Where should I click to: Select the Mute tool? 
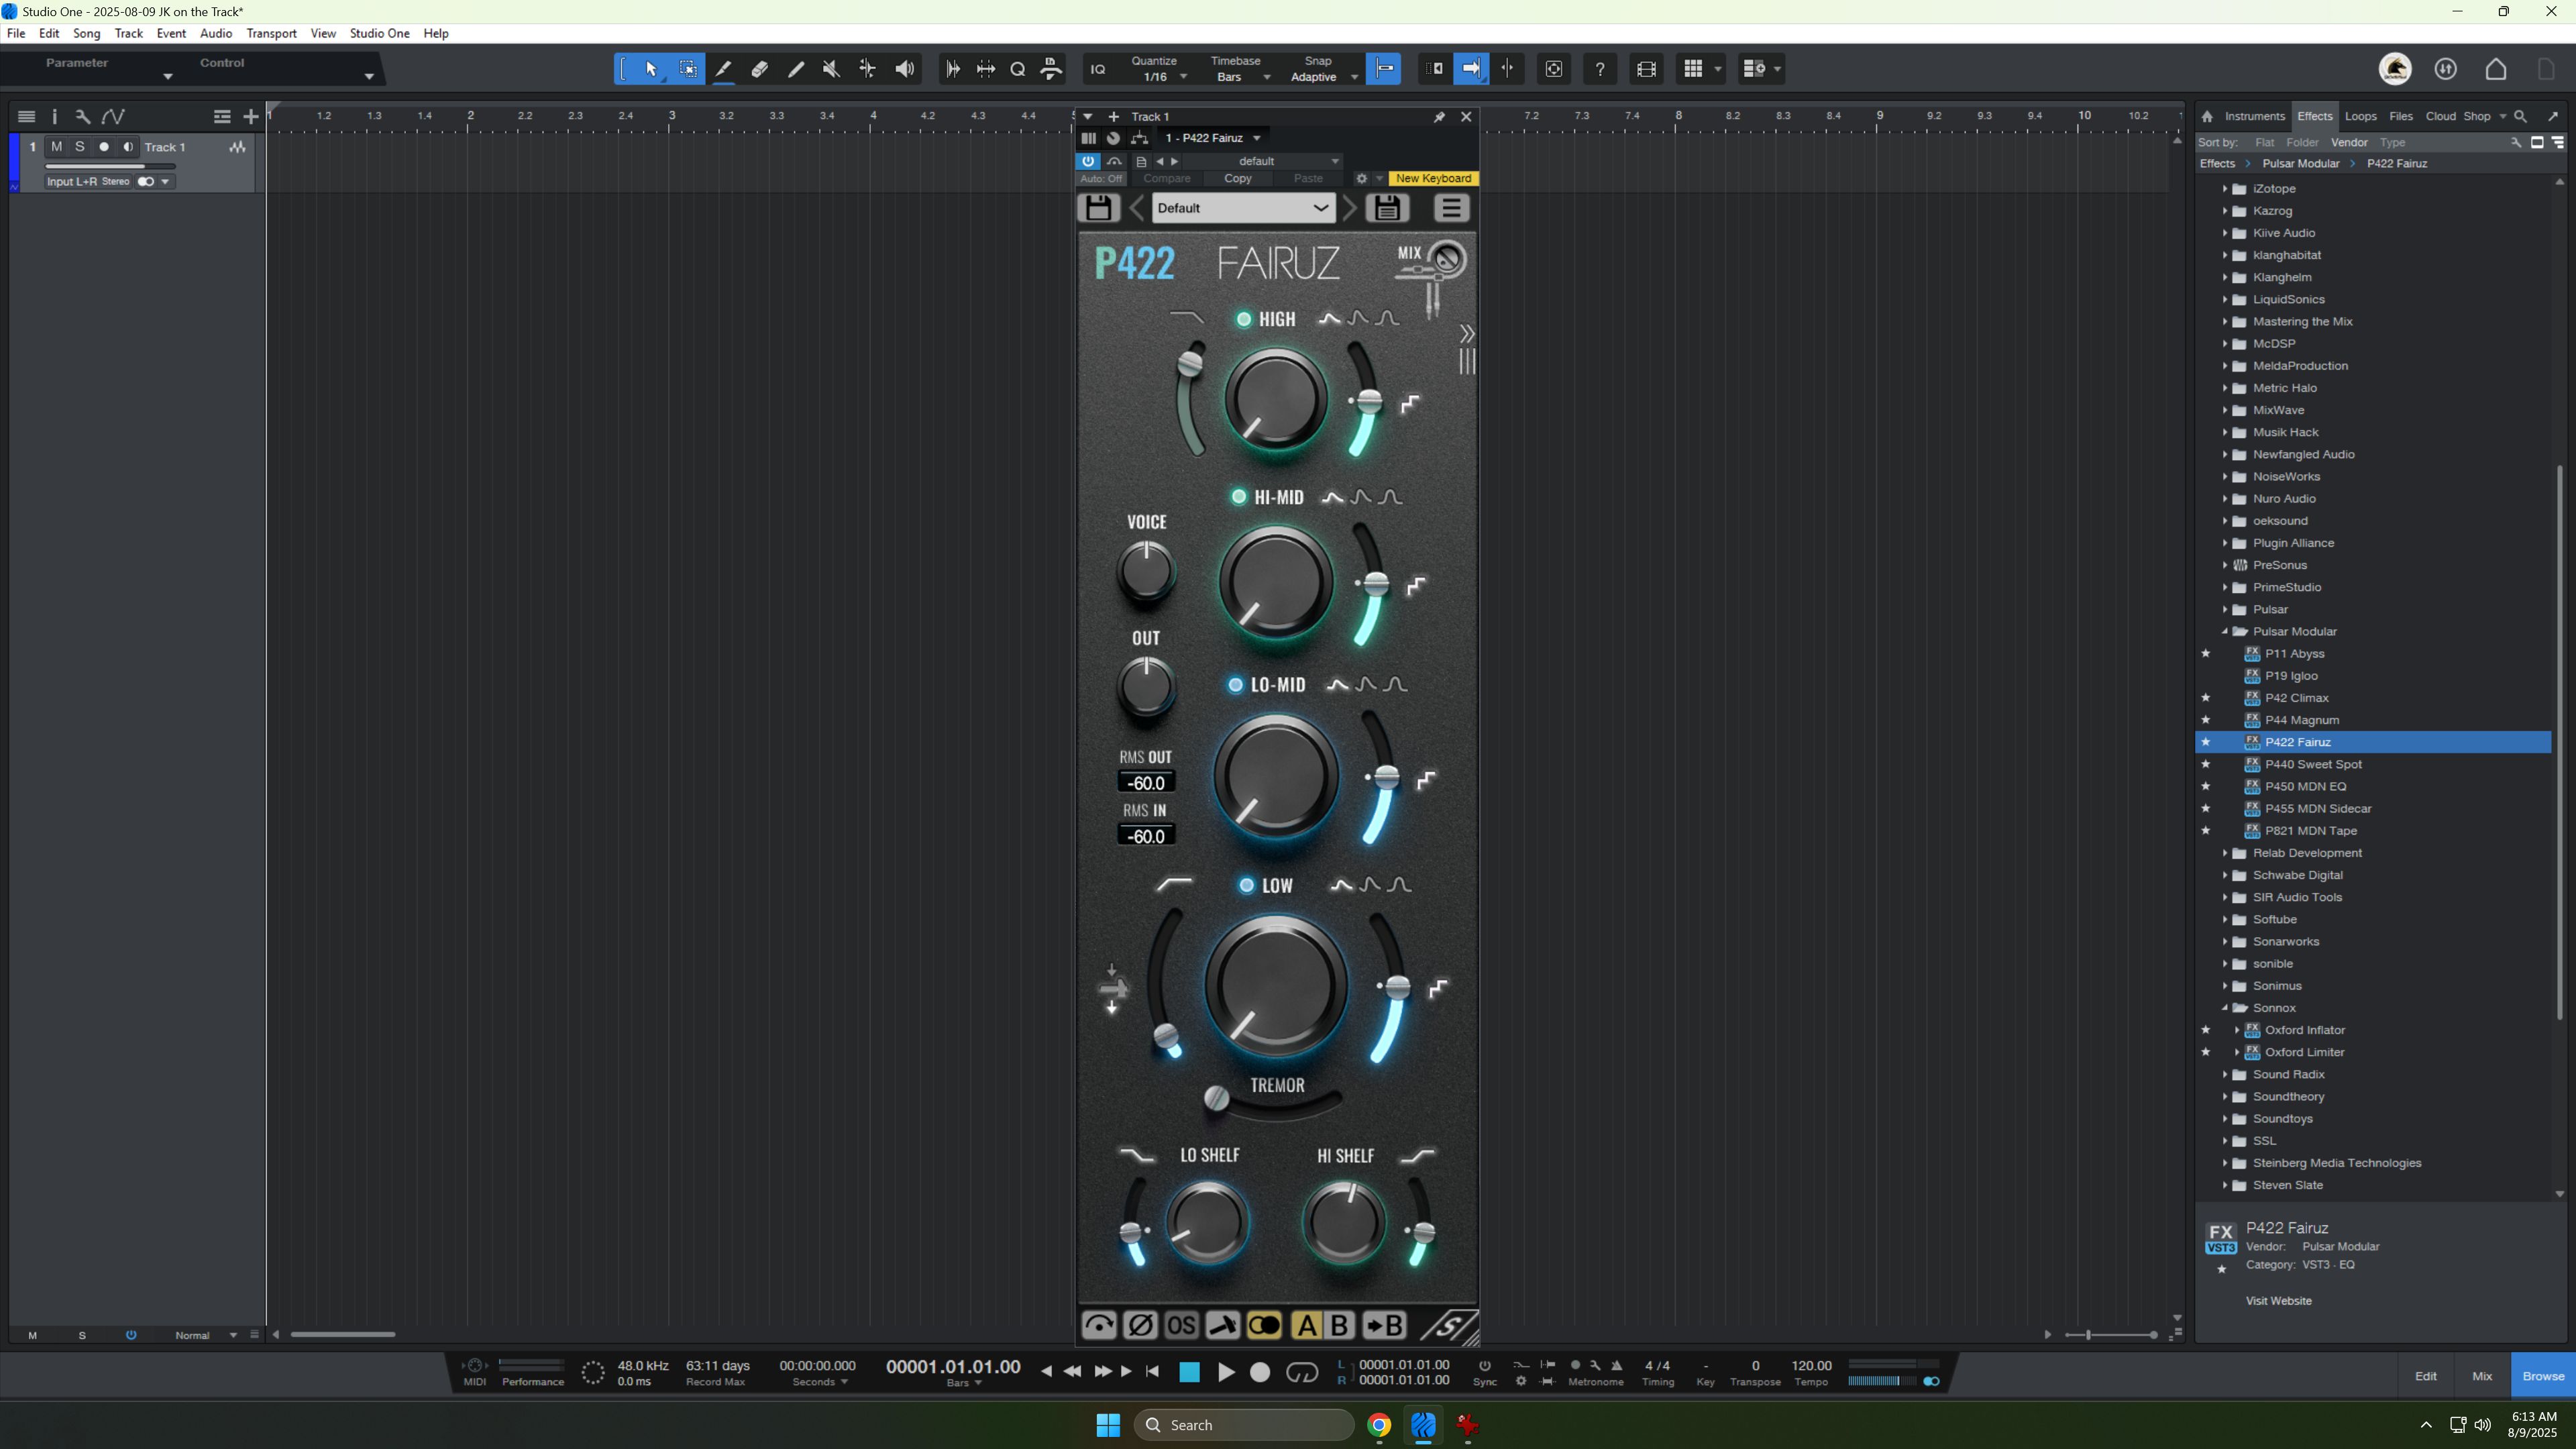tap(831, 69)
